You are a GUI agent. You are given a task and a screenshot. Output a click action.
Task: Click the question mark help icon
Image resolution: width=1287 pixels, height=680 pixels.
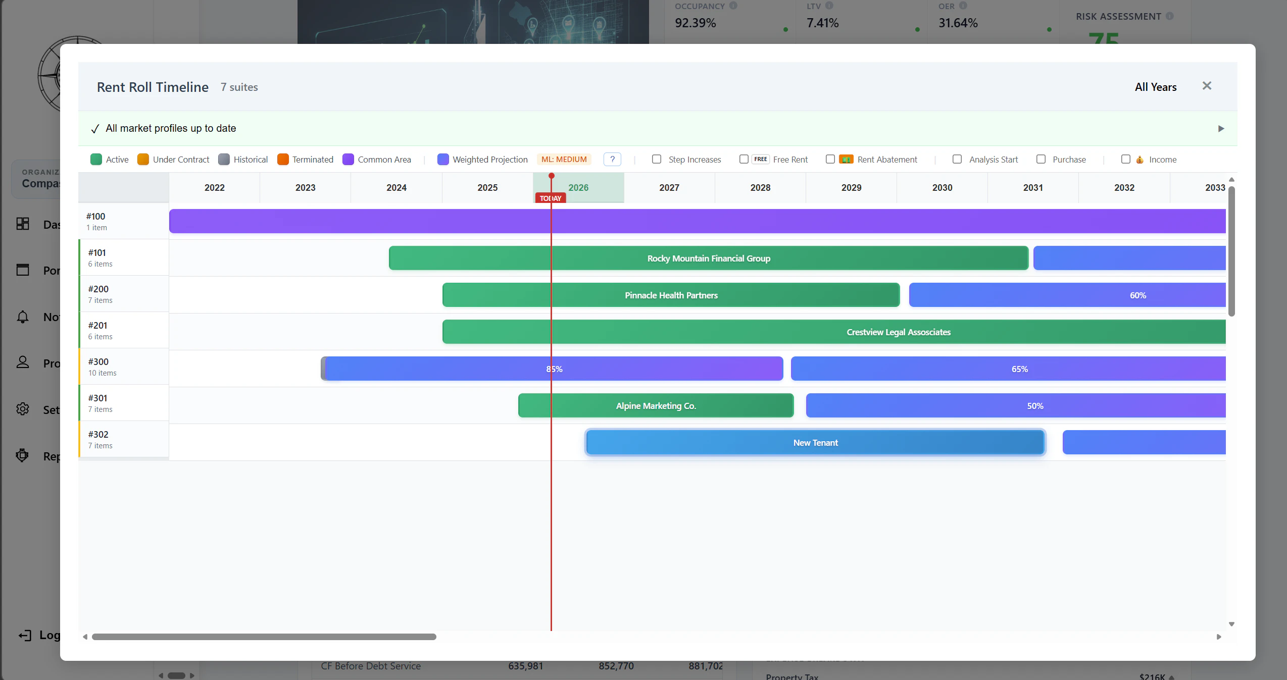click(x=612, y=160)
